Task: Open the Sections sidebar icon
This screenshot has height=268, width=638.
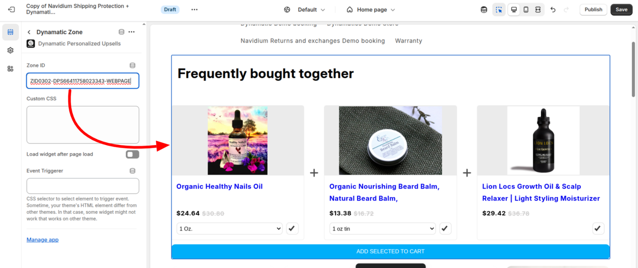Action: coord(10,32)
